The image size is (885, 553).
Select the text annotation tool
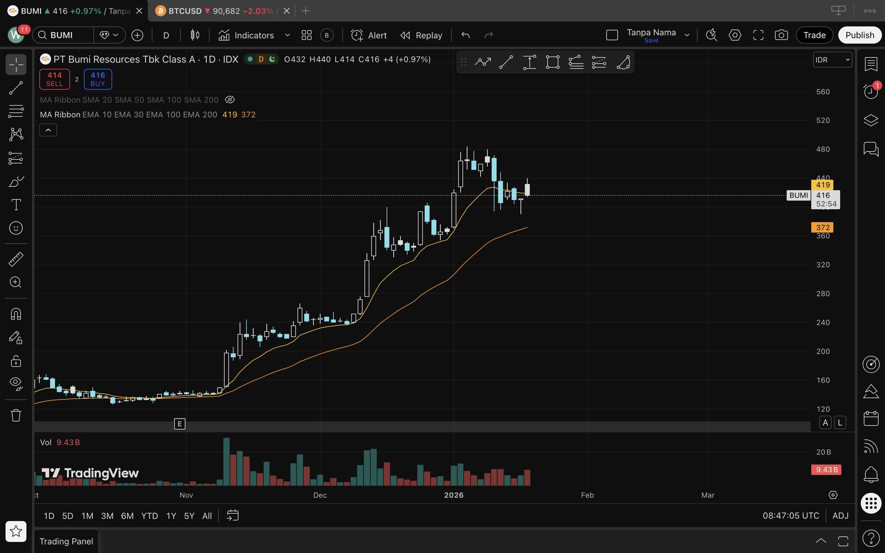16,205
